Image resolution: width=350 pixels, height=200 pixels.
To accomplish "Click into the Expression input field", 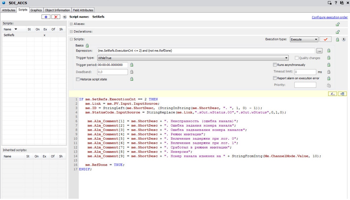I will click(206, 51).
